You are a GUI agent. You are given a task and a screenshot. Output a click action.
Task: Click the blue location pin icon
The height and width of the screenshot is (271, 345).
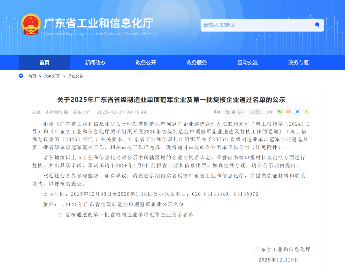[x=21, y=76]
